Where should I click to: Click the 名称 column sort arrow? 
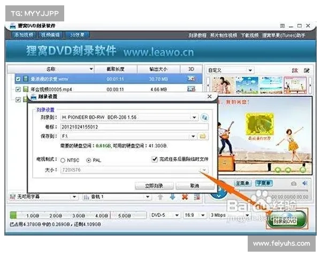pos(91,69)
